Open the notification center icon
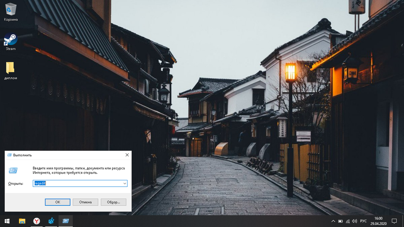Screen dimensions: 404x227 click(394, 221)
